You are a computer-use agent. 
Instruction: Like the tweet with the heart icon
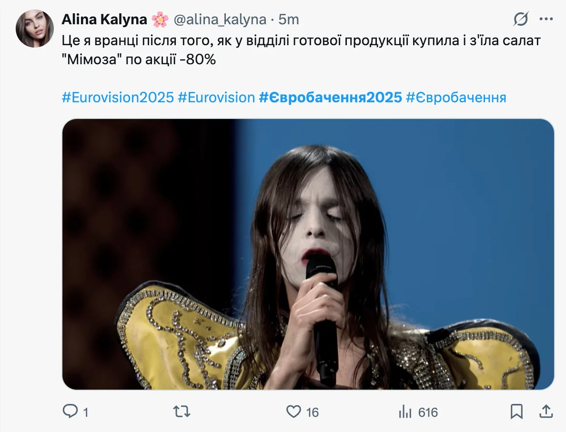pyautogui.click(x=294, y=412)
